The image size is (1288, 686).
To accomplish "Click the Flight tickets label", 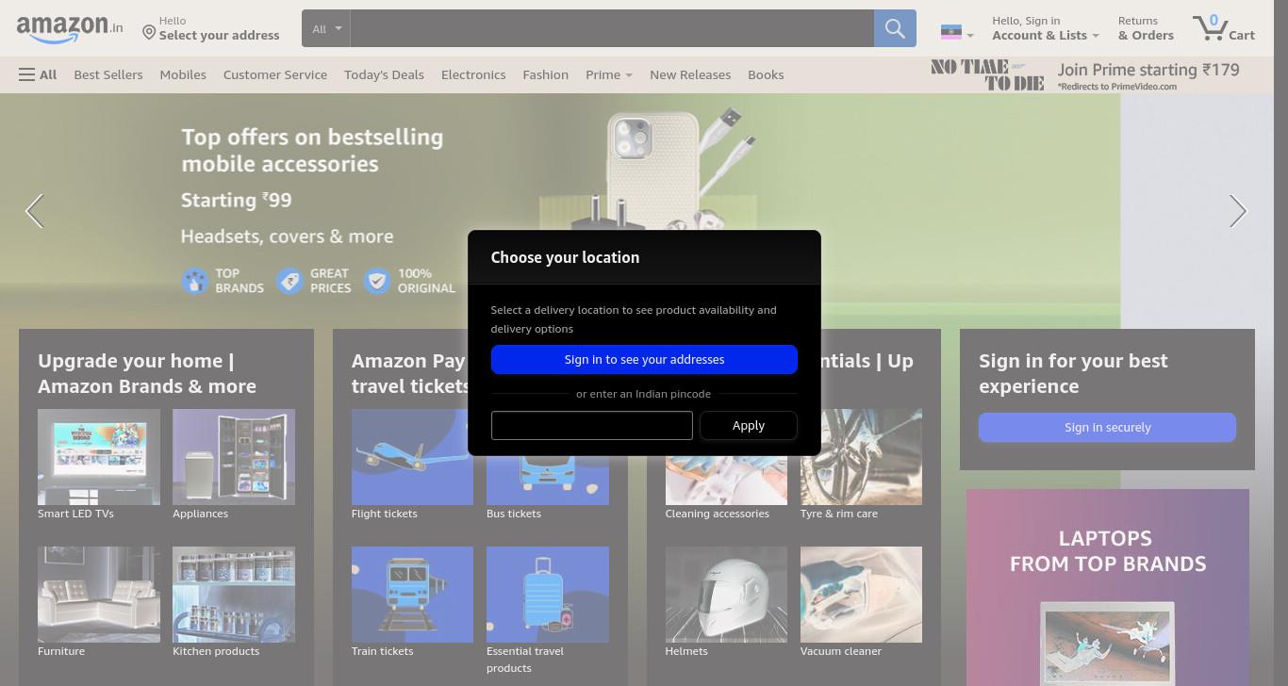I will pos(385,514).
